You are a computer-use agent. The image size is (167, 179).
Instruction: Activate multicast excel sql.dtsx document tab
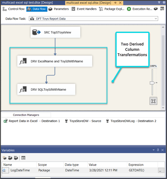pyautogui.click(x=89, y=3)
